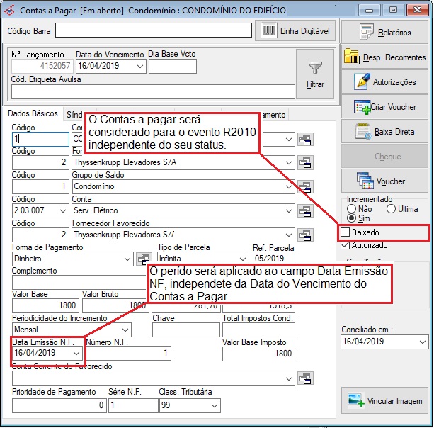Toggle the Autorizado checkbox
Viewport: 434px width, 428px height.
[x=346, y=245]
